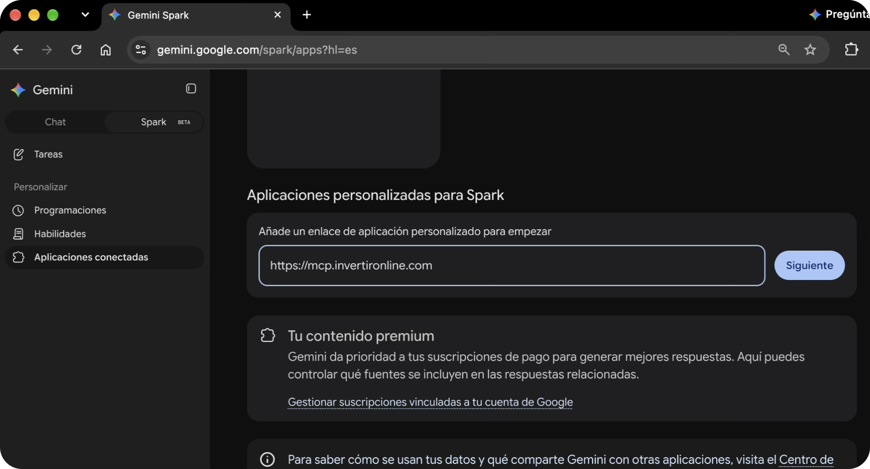Reload the Gemini Spark page
The width and height of the screenshot is (870, 469).
point(76,50)
